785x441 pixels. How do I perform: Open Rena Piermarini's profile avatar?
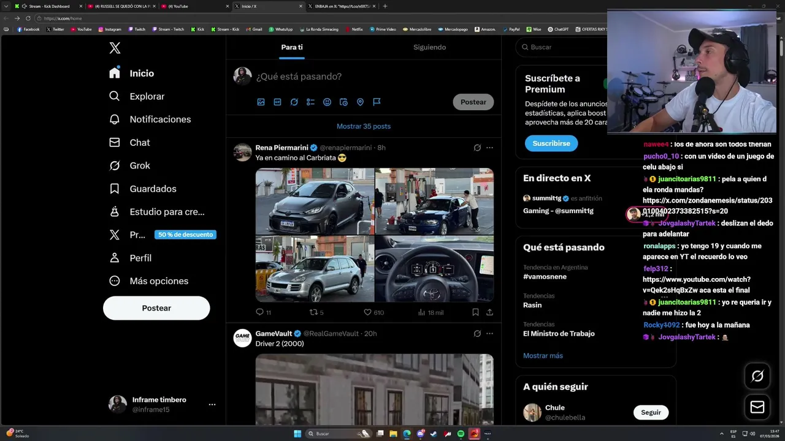click(x=242, y=152)
